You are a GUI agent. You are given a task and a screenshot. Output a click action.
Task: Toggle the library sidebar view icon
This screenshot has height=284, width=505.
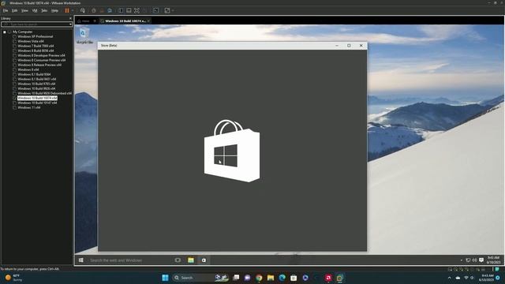121,10
